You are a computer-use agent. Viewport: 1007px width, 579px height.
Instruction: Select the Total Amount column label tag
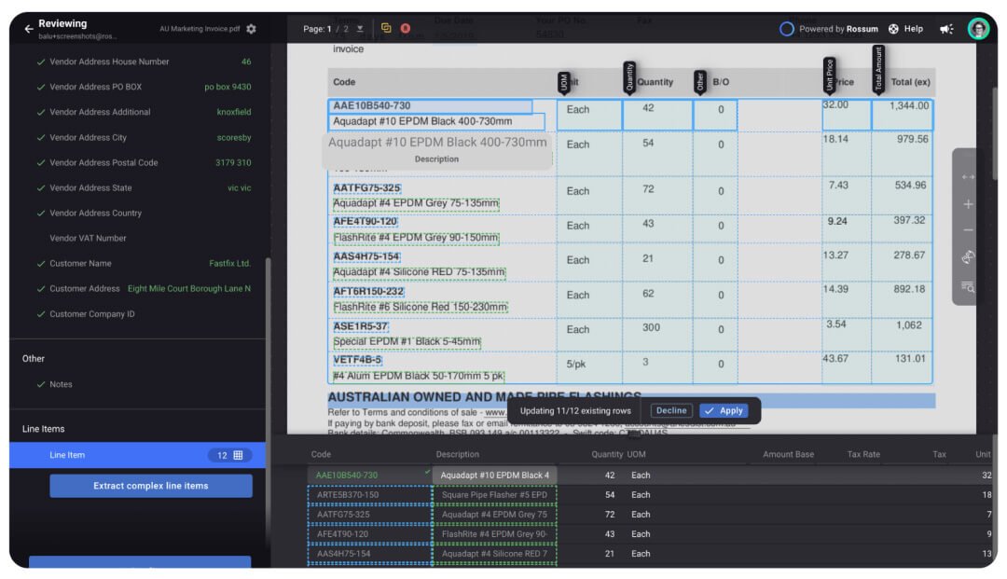[x=878, y=69]
